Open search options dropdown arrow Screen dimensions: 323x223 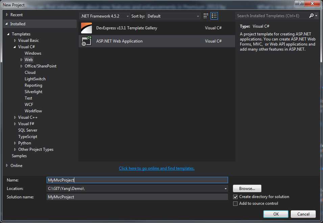316,16
